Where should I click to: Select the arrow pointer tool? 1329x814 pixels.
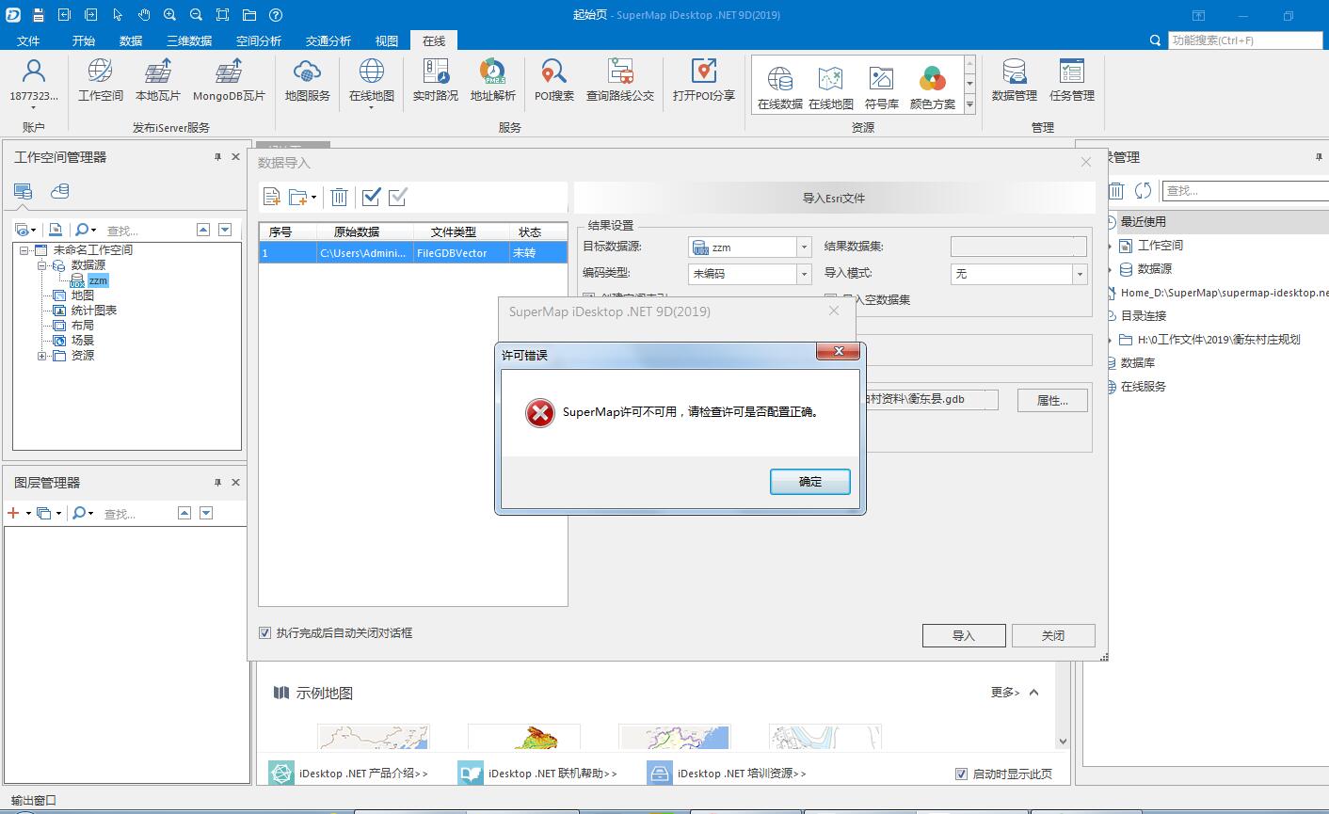(x=118, y=15)
